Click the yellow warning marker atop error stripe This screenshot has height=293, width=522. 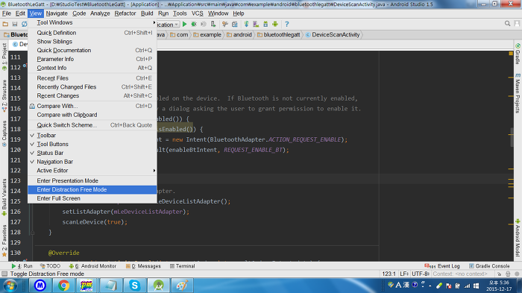click(511, 53)
